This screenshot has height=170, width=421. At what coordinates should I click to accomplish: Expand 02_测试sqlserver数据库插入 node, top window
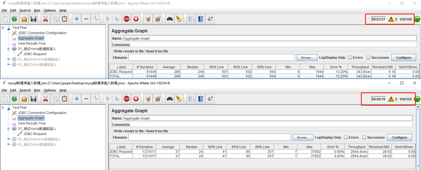[x=9, y=59]
